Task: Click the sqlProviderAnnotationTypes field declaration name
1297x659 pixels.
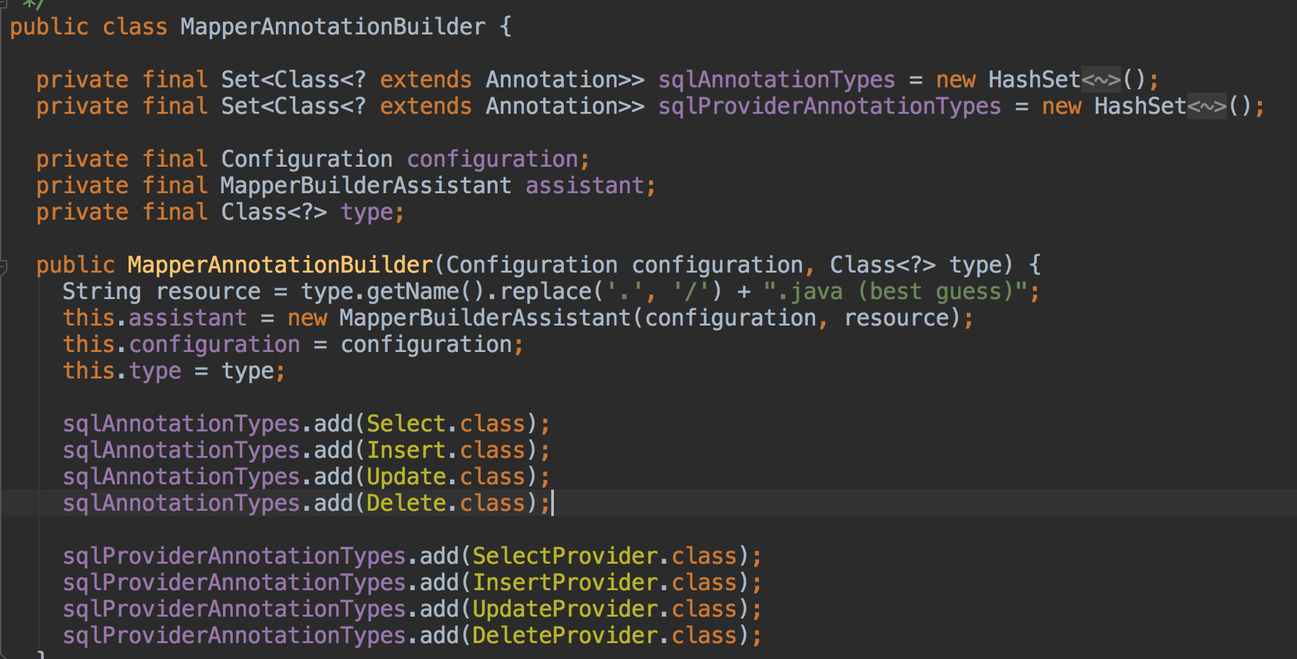Action: pos(829,107)
